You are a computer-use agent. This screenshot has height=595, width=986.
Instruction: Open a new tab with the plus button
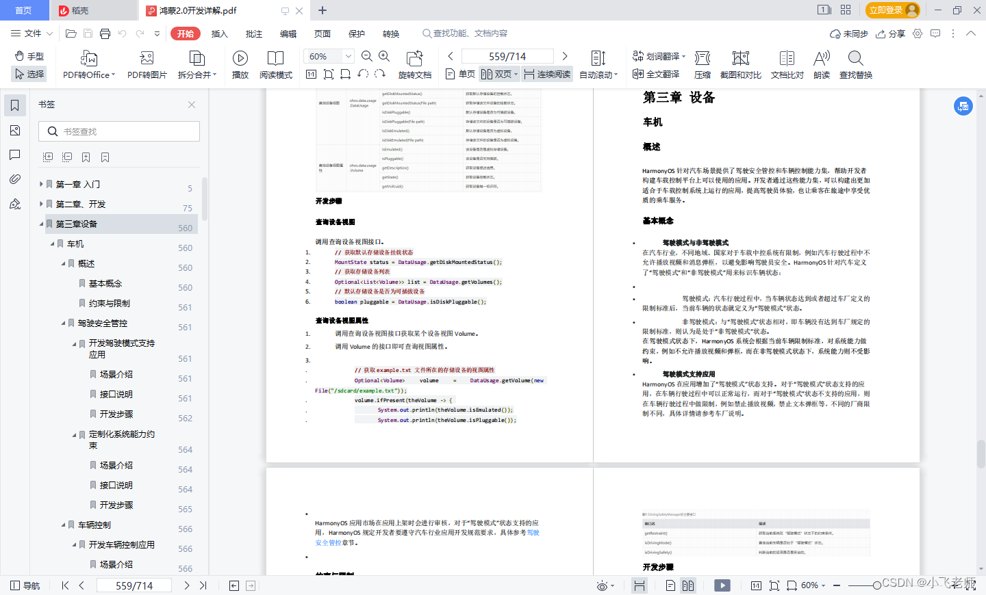coord(323,10)
